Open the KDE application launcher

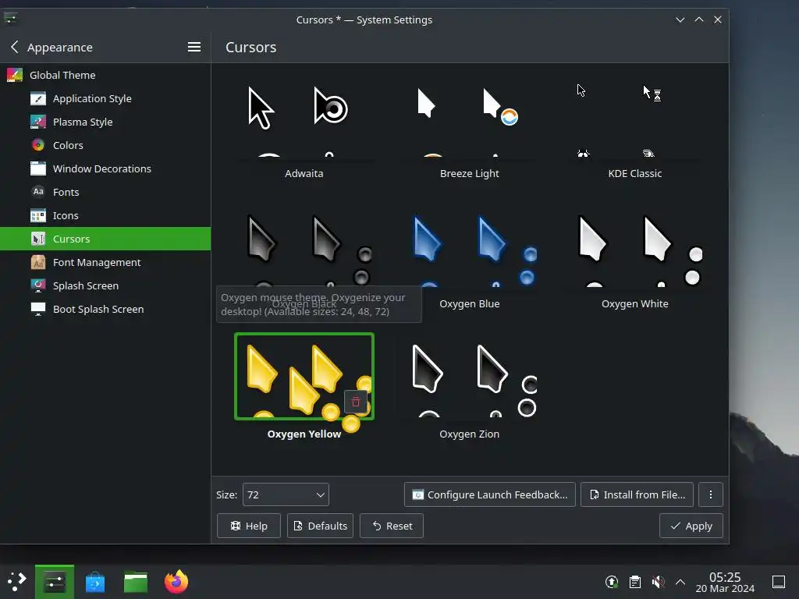tap(17, 582)
